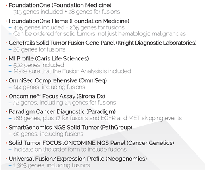Click SmartGenomics NGS Solid Tumor (PathGroup)

pos(71,128)
